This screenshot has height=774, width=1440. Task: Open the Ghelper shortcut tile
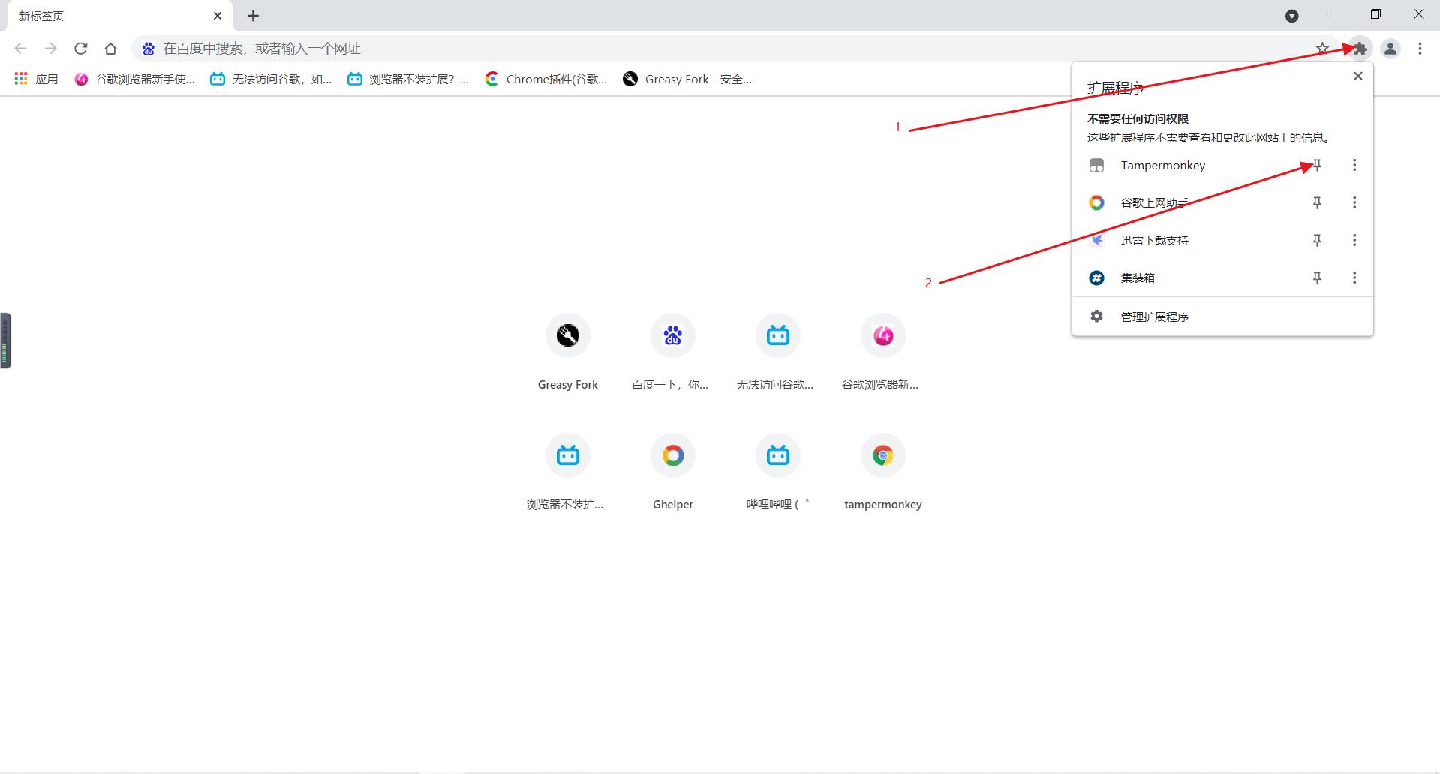(673, 471)
